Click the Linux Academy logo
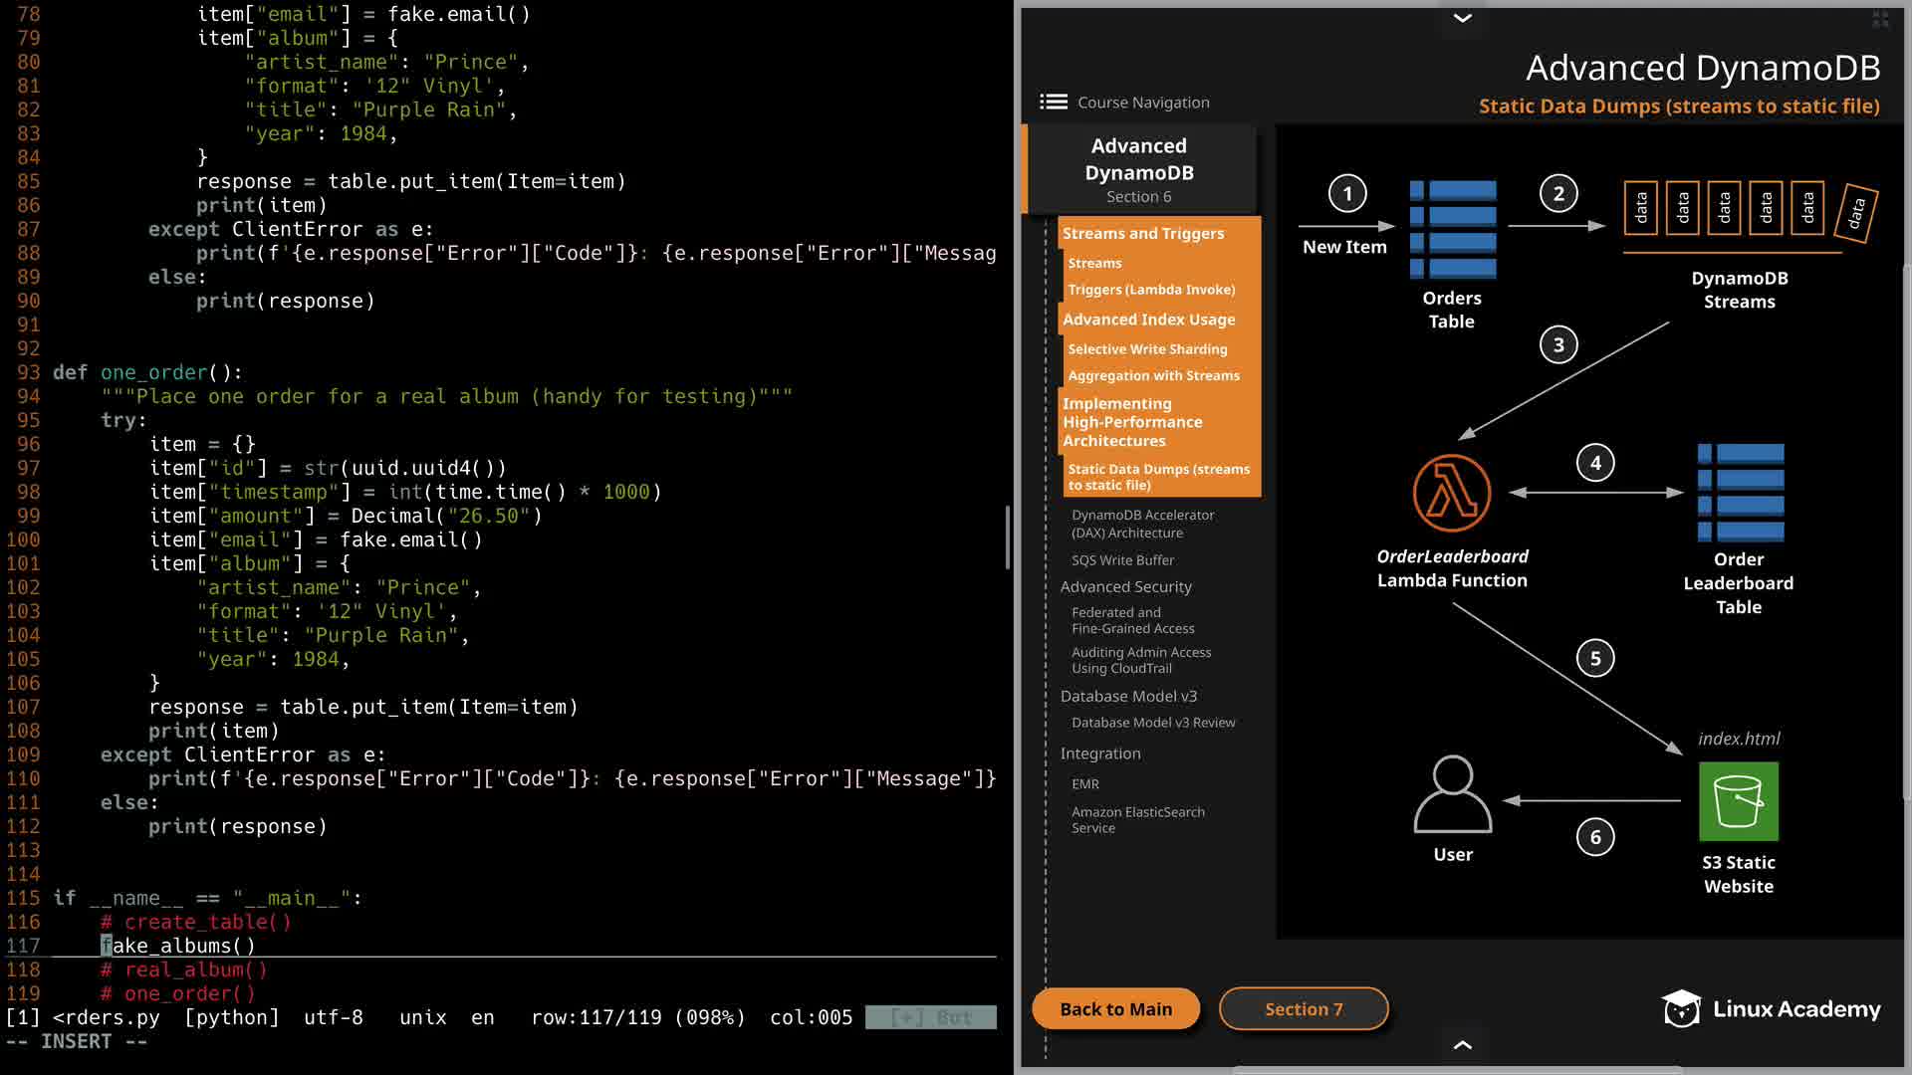This screenshot has height=1075, width=1912. coord(1771,1008)
